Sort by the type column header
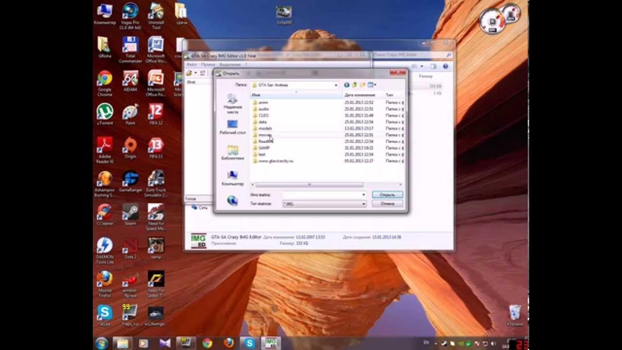Viewport: 622px width, 350px height. click(394, 95)
